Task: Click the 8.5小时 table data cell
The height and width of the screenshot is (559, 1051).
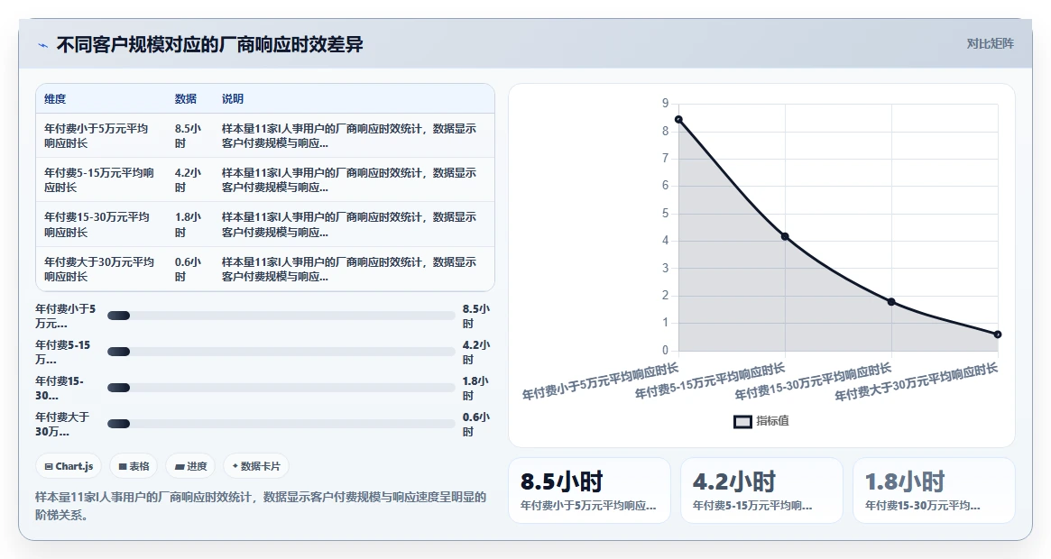Action: [x=189, y=135]
